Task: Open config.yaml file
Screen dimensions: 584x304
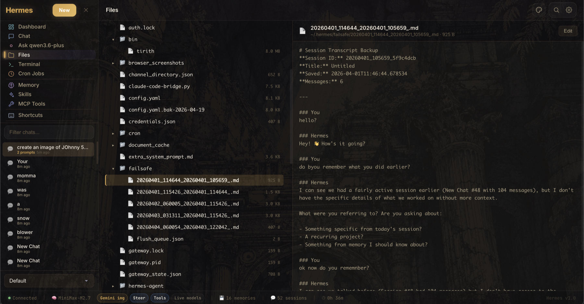Action: click(194, 98)
